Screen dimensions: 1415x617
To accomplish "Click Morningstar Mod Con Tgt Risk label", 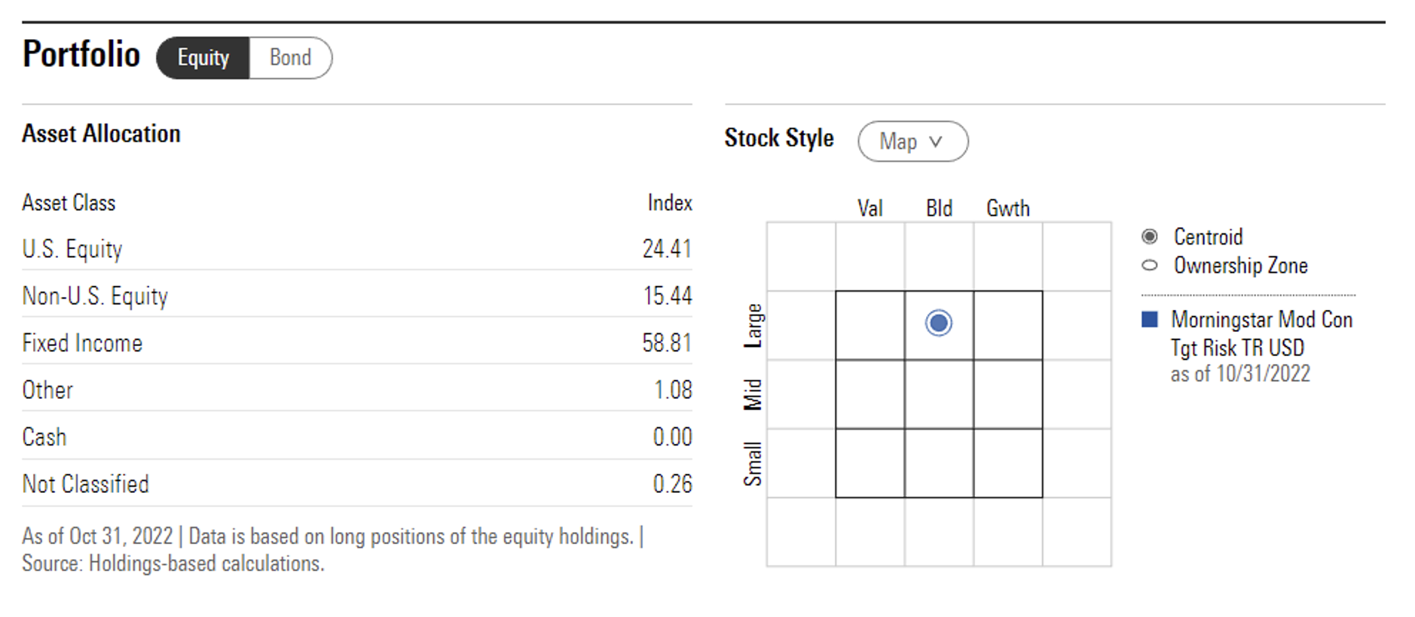I will tap(1261, 333).
